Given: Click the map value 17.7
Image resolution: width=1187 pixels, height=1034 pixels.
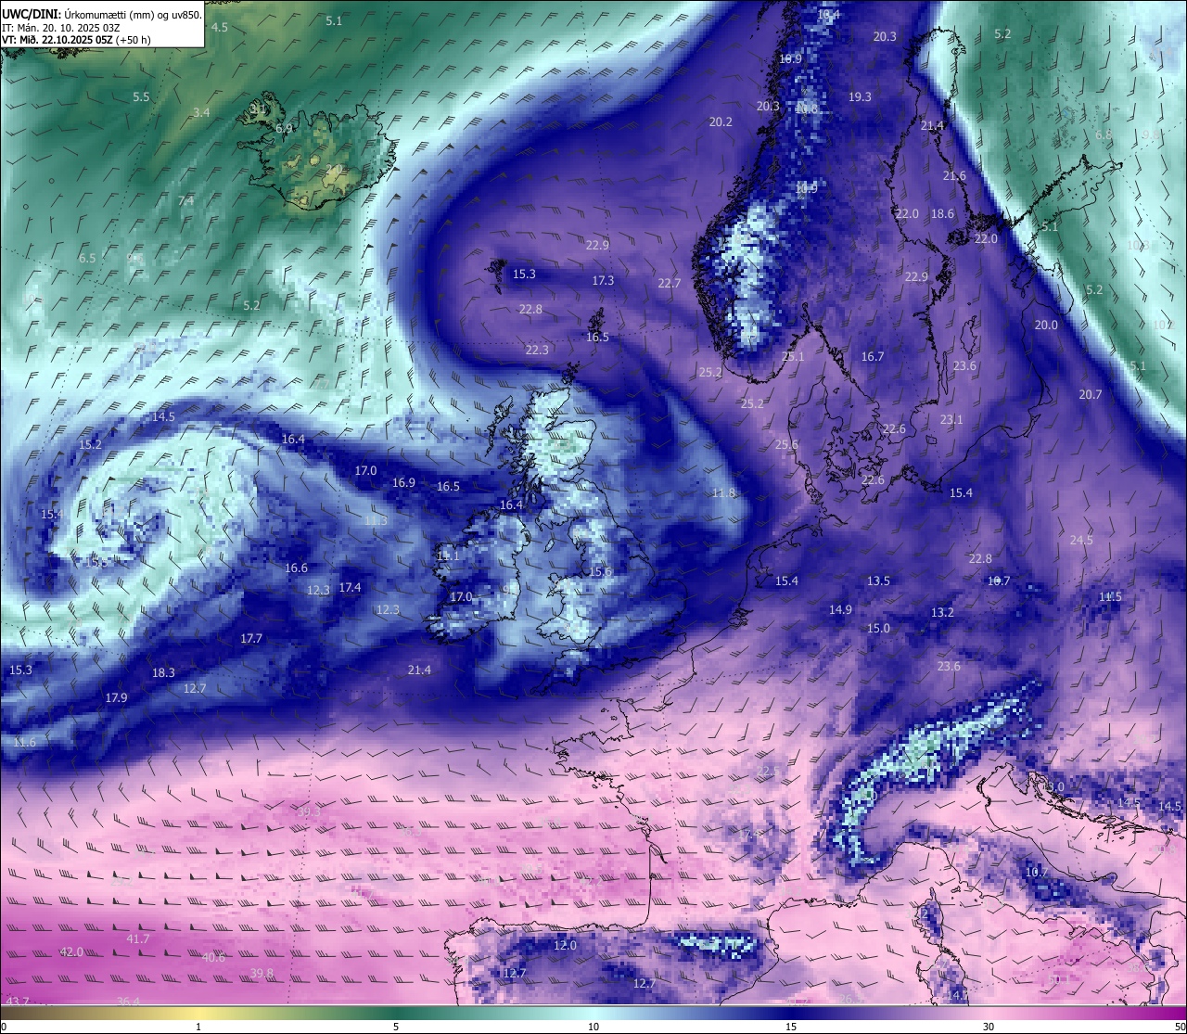Looking at the screenshot, I should click(251, 638).
